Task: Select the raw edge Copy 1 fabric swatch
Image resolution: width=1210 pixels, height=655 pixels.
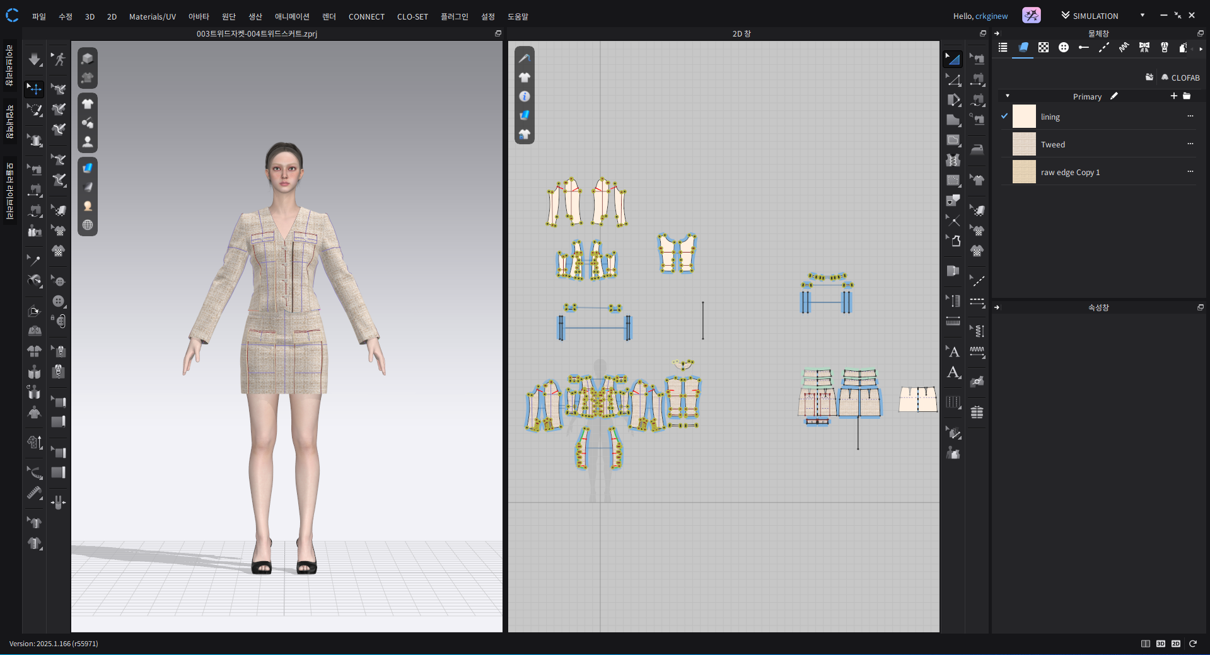Action: [1024, 172]
